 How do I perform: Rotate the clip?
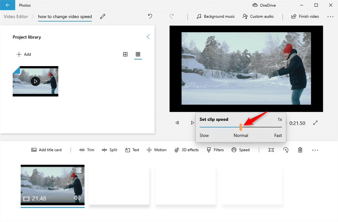click(x=286, y=150)
